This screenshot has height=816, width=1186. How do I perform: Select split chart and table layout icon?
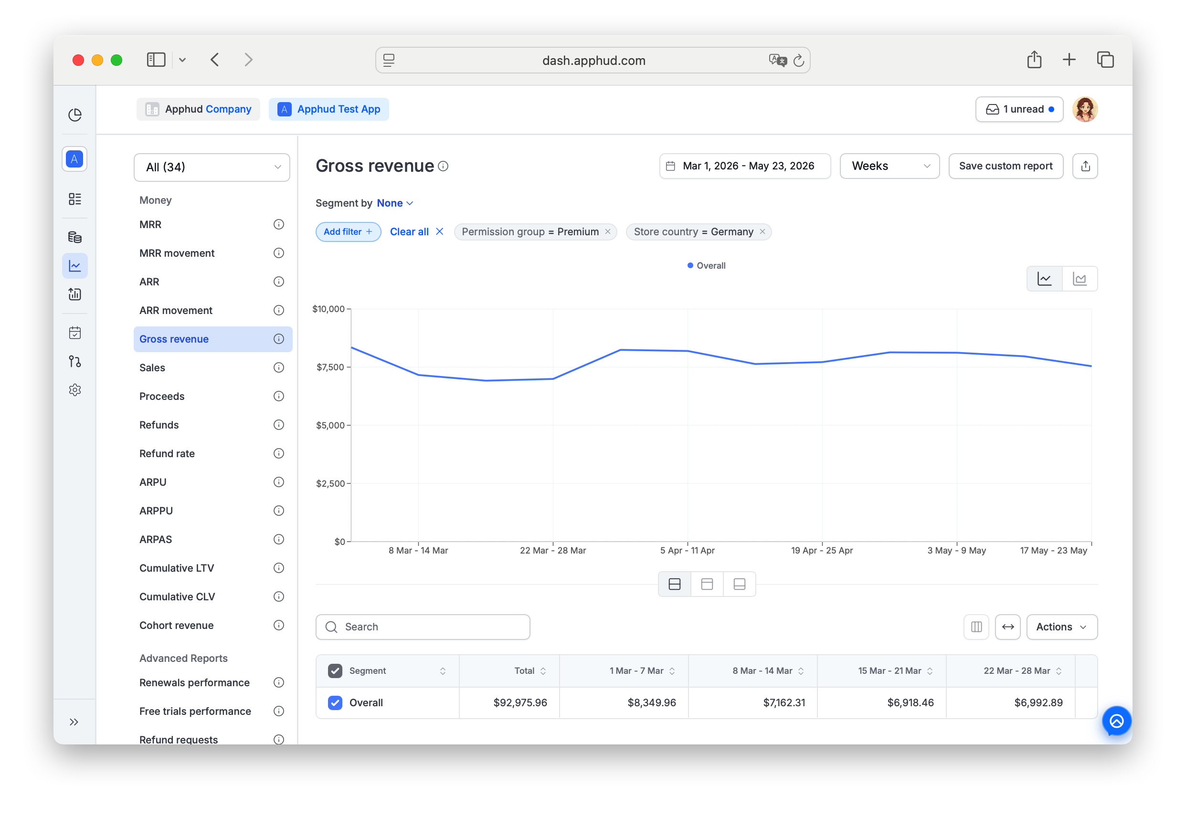tap(675, 585)
